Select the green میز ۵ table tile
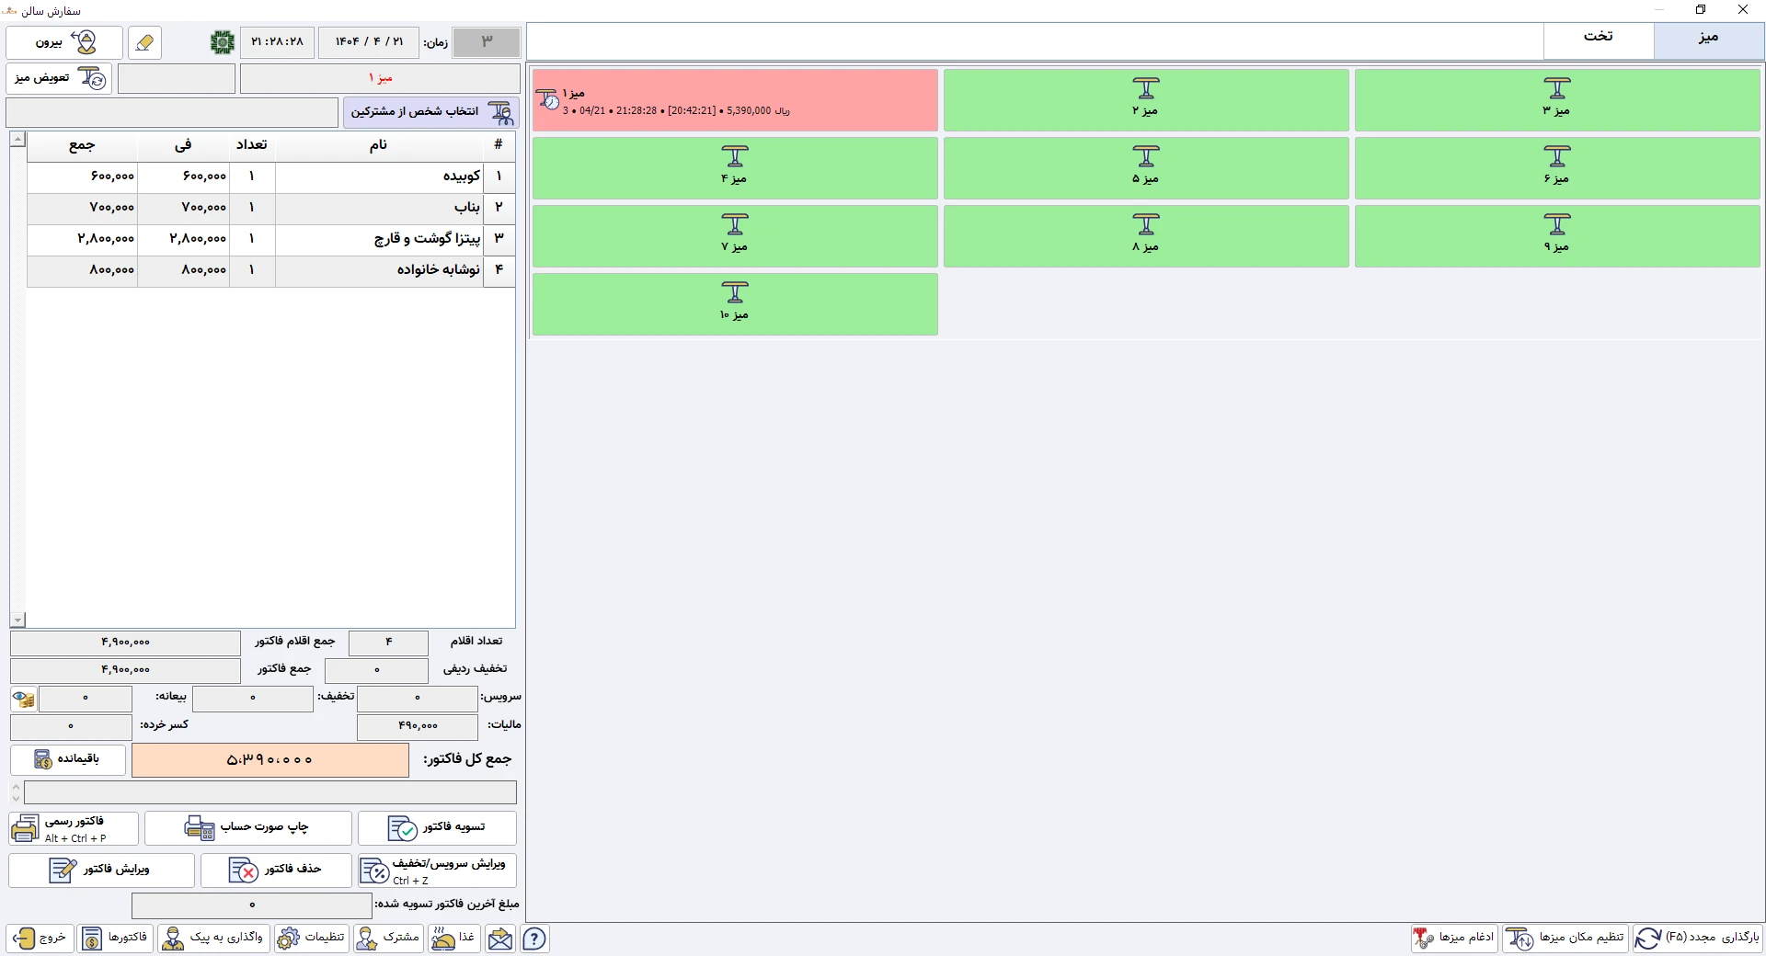 [x=1146, y=168]
